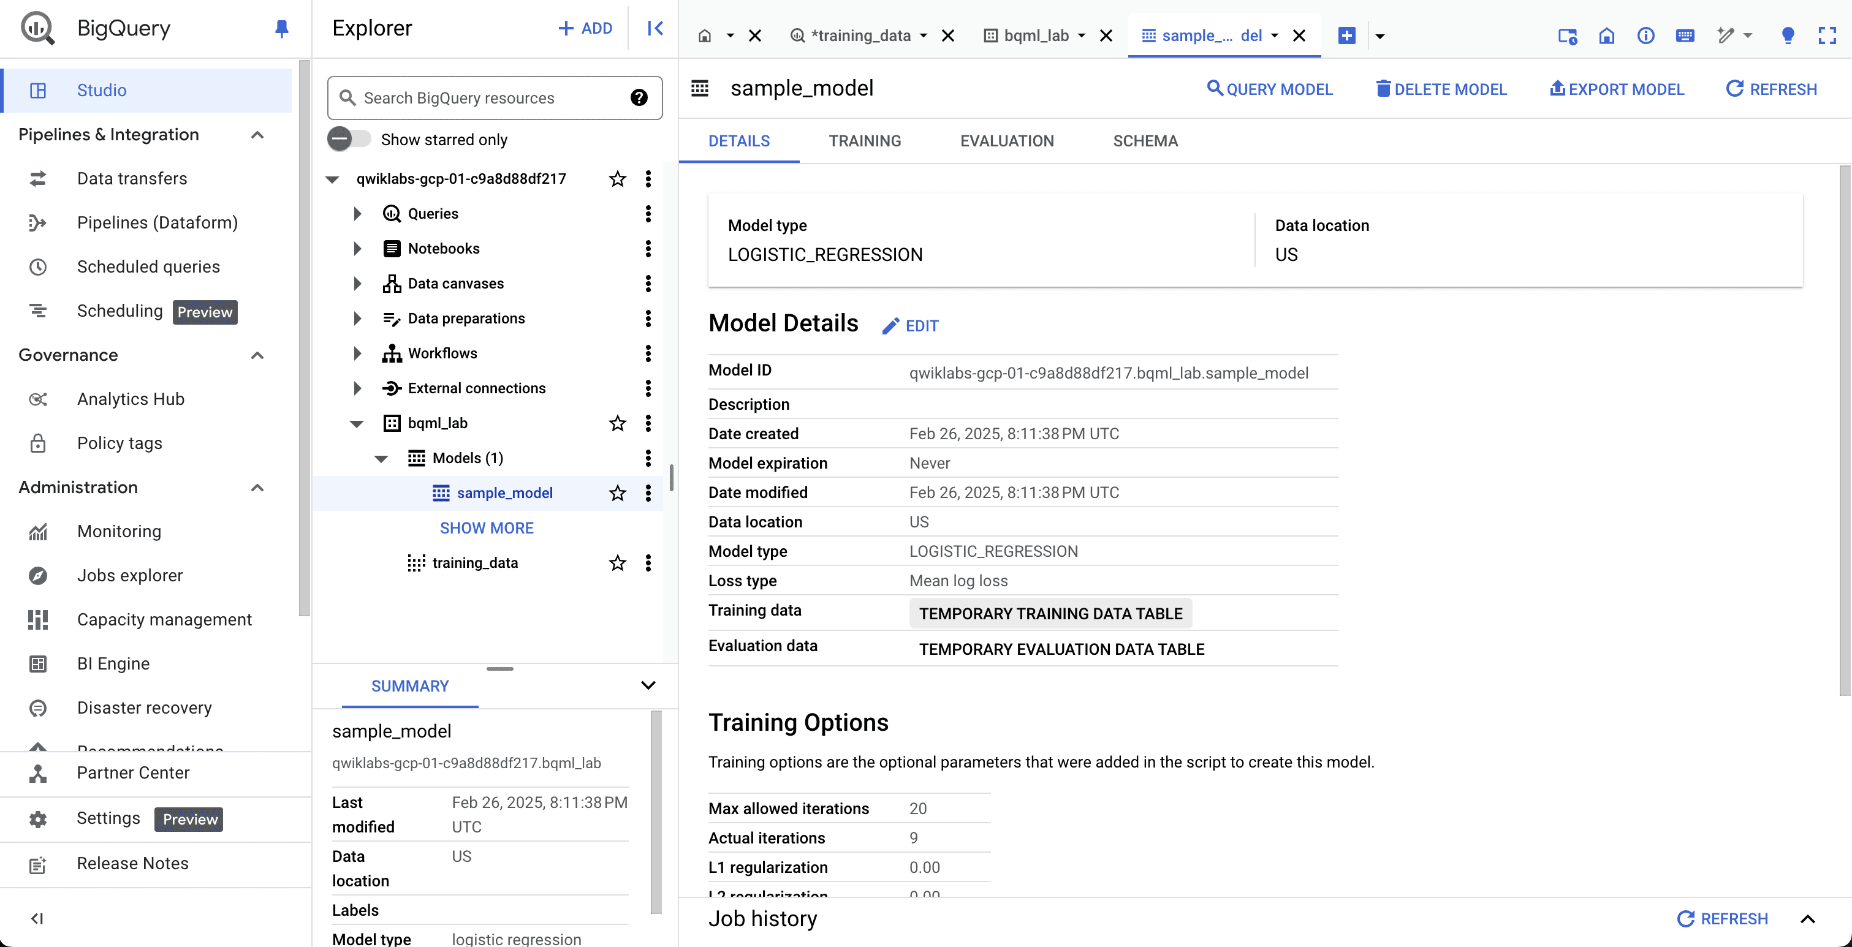This screenshot has width=1852, height=947.
Task: Open Pipelines (Dataform) page
Action: coord(157,223)
